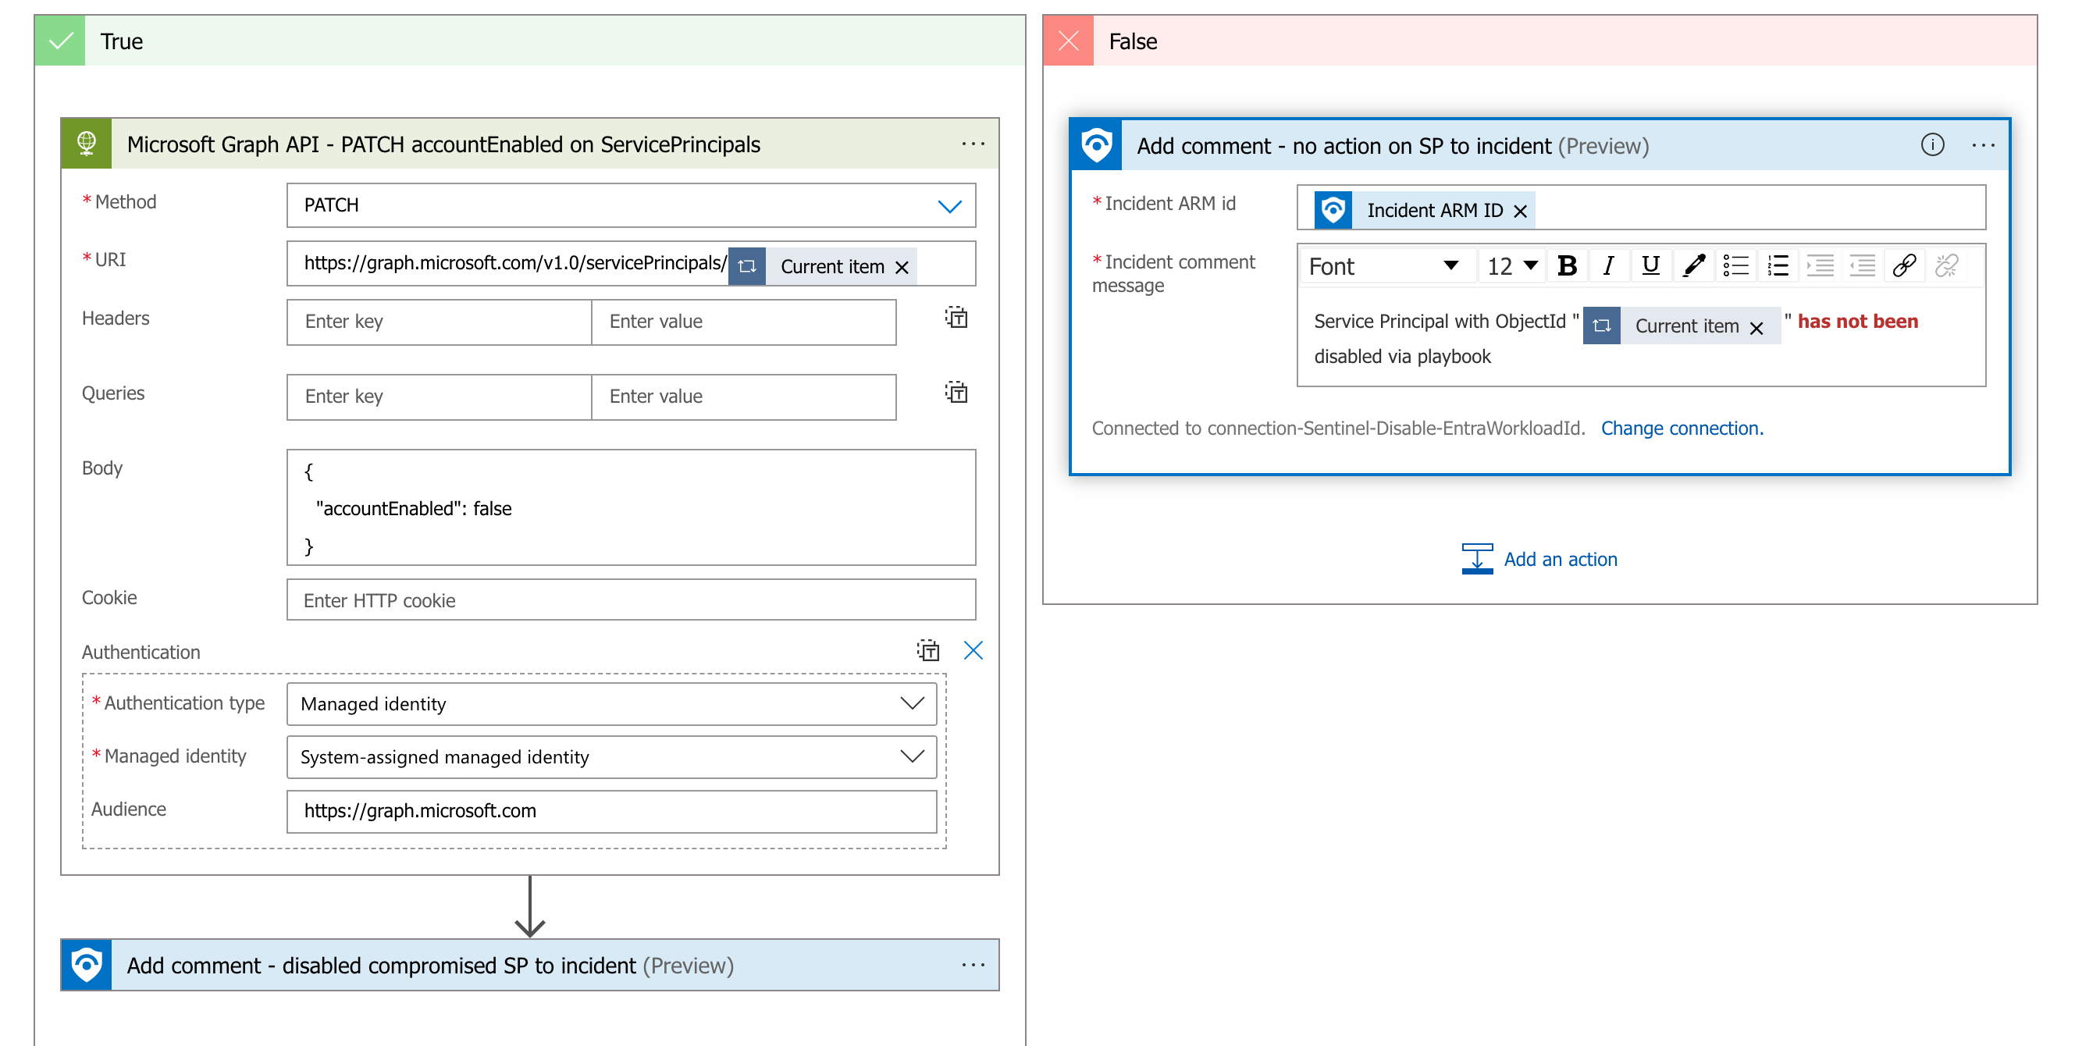Open ellipsis menu of disabled compromised SP comment
This screenshot has height=1046, width=2075.
pyautogui.click(x=972, y=965)
